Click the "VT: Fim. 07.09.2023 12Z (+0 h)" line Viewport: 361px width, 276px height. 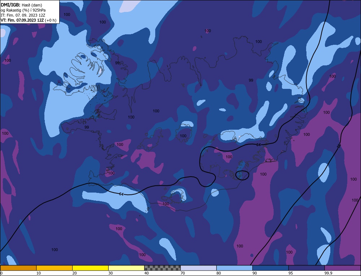pyautogui.click(x=28, y=20)
